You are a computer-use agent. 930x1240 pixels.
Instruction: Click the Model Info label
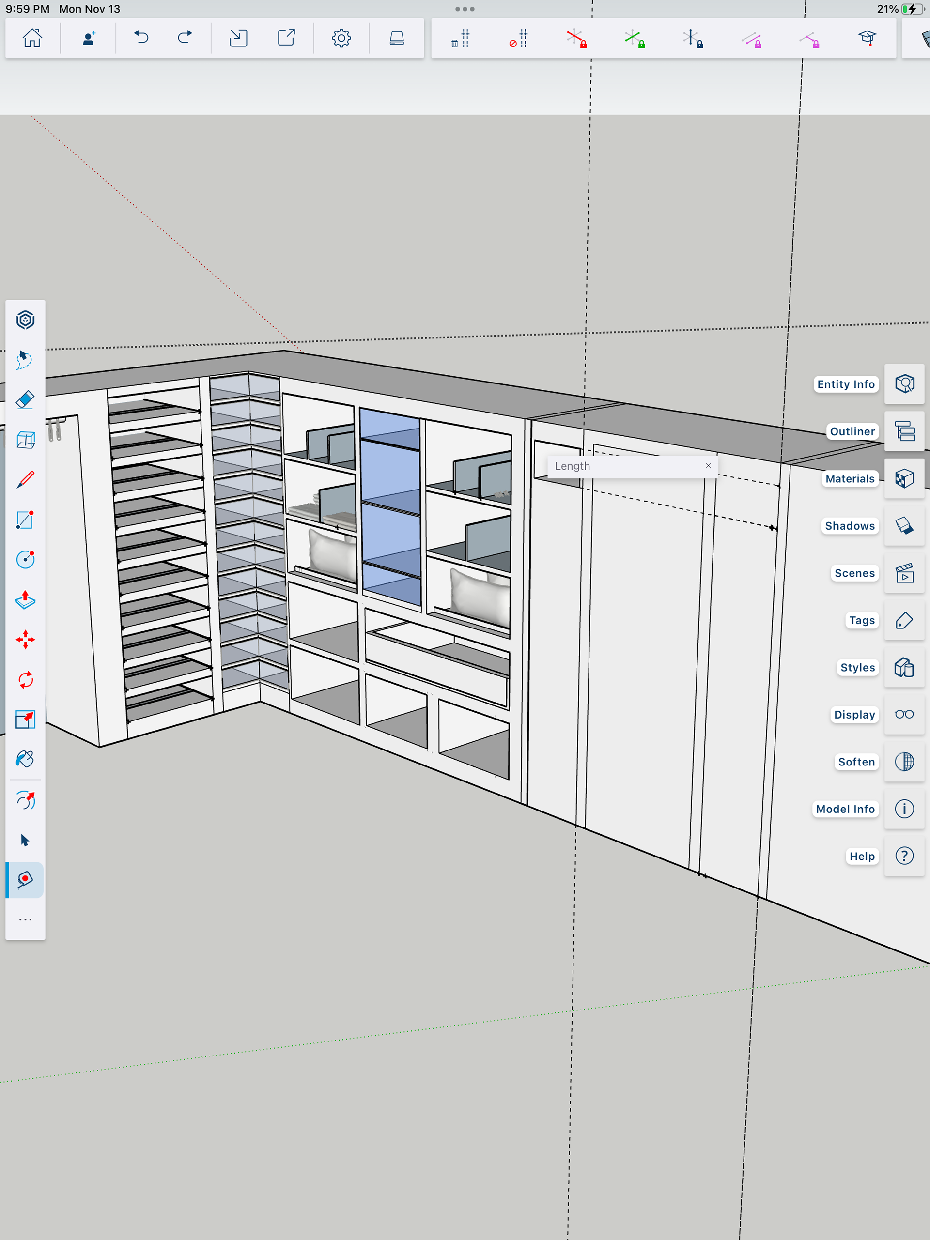point(845,809)
